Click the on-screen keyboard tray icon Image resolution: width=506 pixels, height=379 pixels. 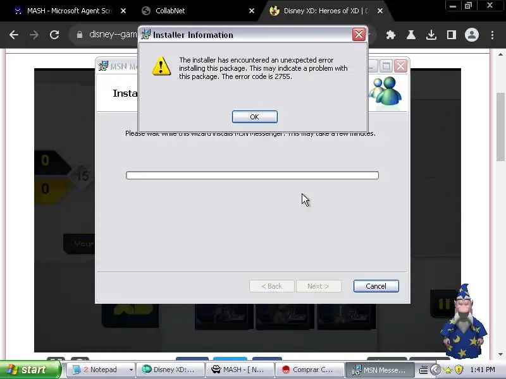(423, 370)
